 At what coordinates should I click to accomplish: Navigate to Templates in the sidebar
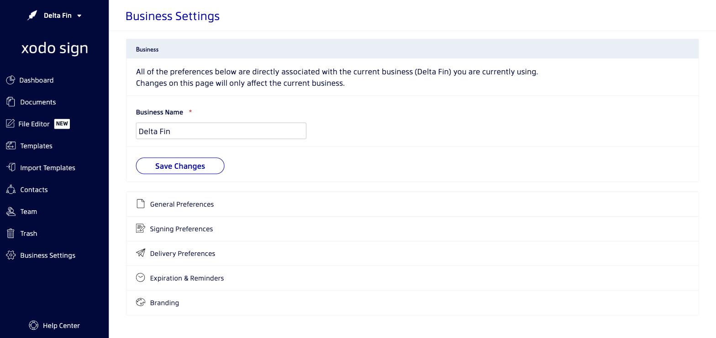pyautogui.click(x=36, y=146)
